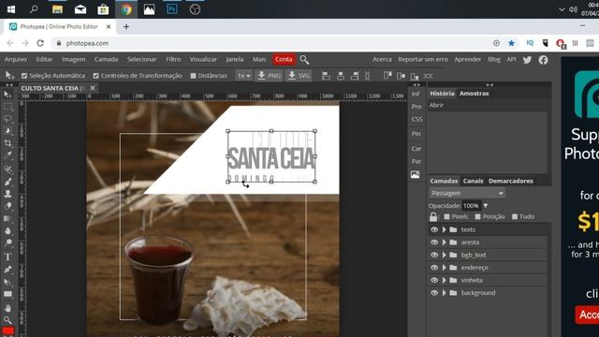The height and width of the screenshot is (337, 599).
Task: Expand the bgb_text folder arrow
Action: (445, 255)
